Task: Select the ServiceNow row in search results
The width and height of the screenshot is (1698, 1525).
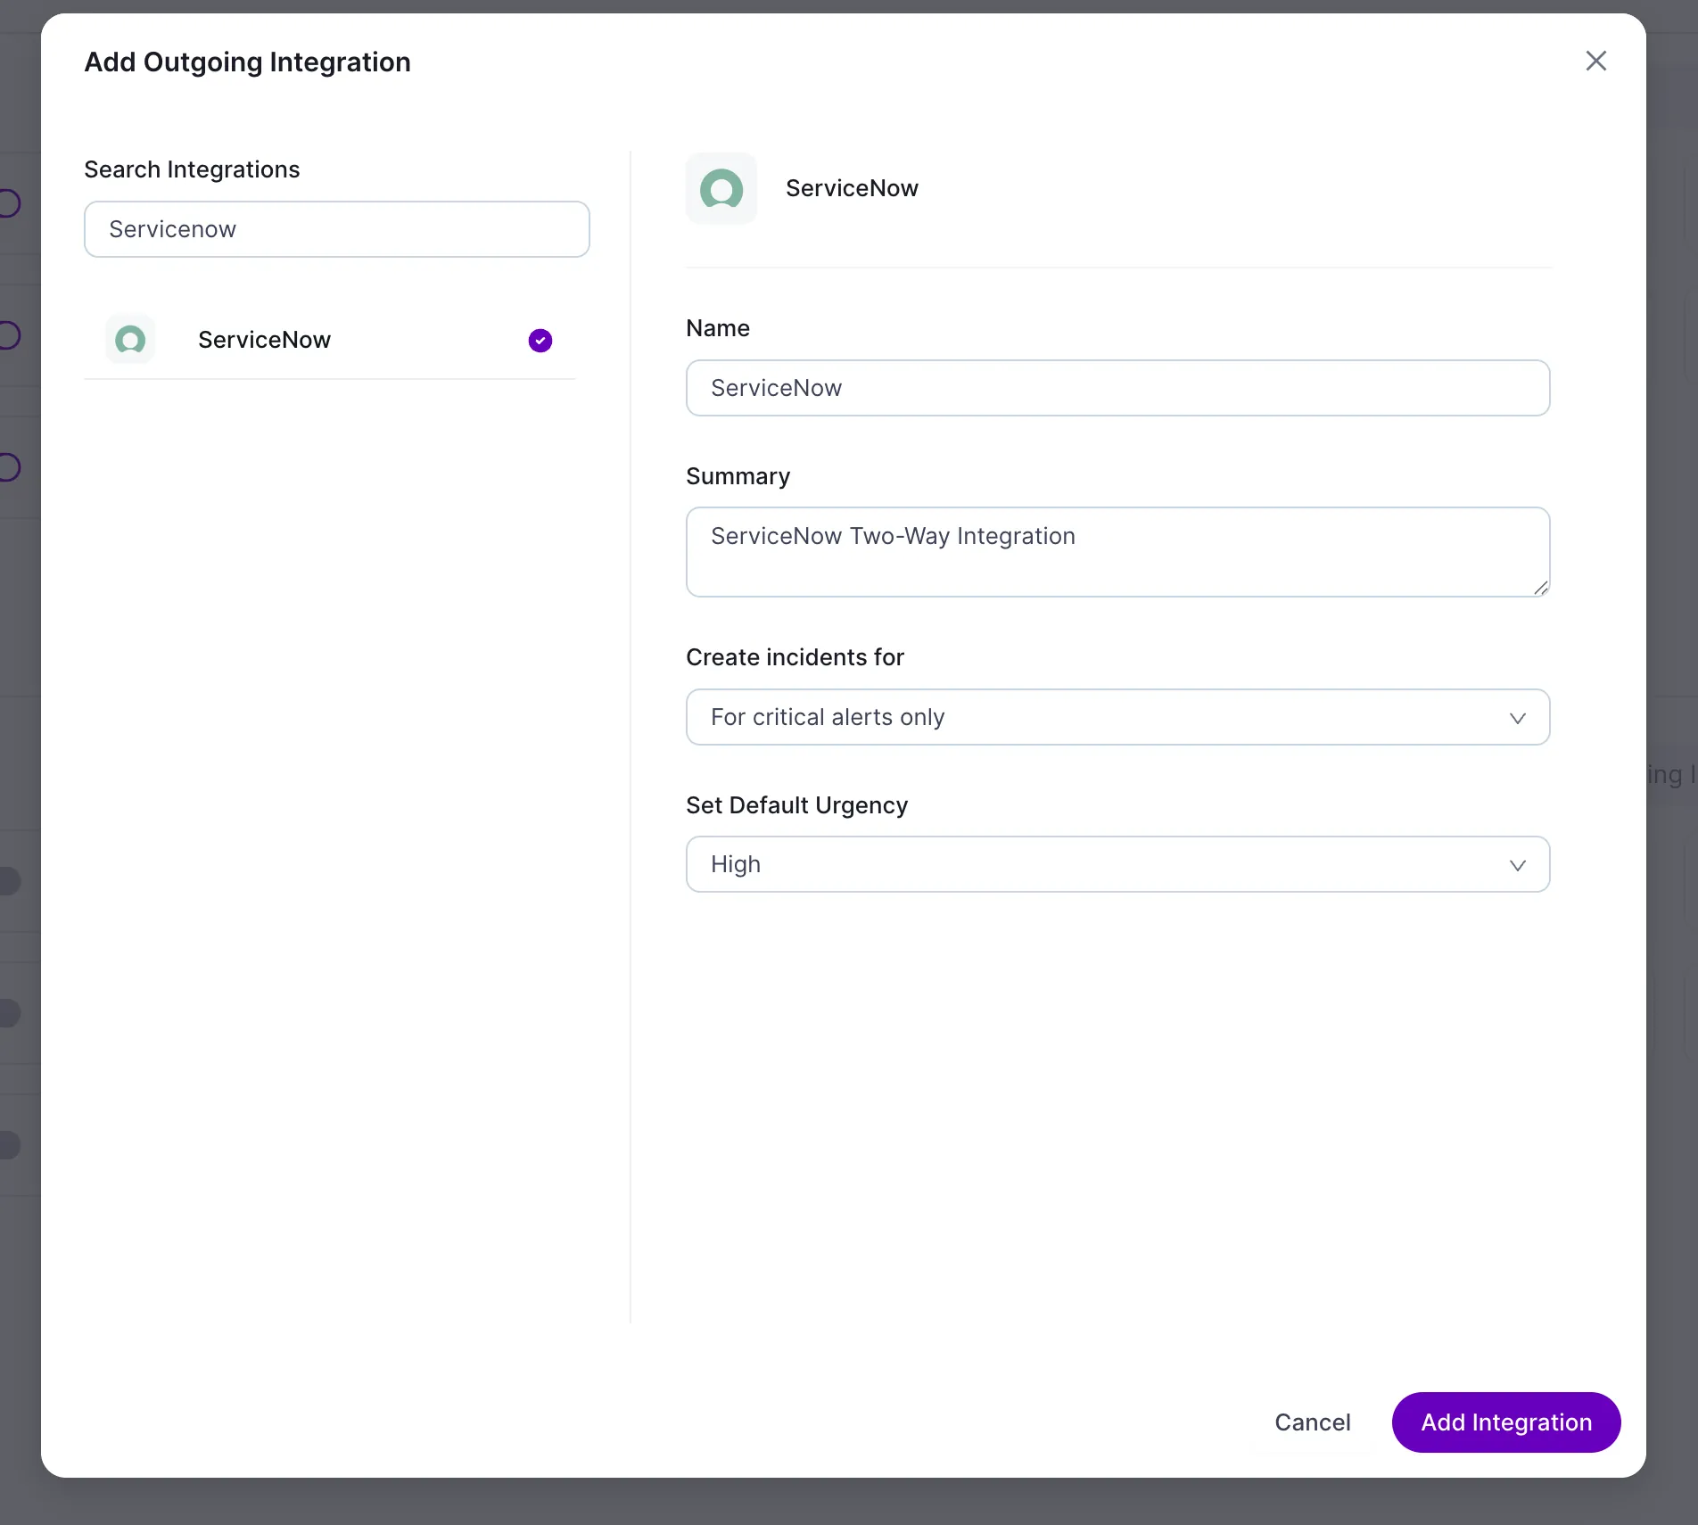Action: pyautogui.click(x=330, y=340)
